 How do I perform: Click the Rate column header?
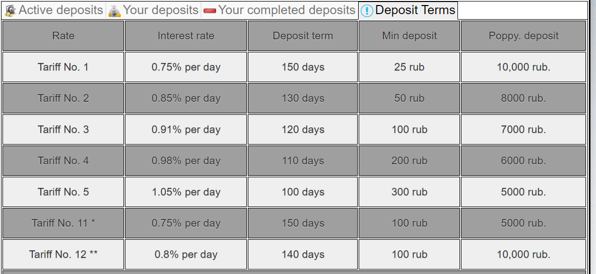(x=63, y=36)
